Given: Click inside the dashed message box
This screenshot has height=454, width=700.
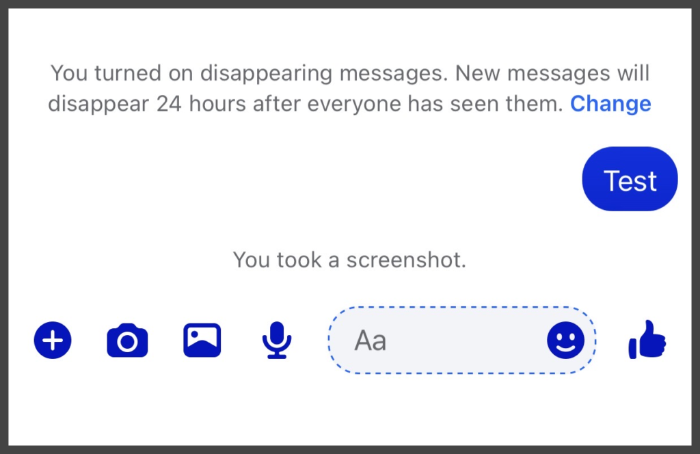Looking at the screenshot, I should tap(462, 340).
